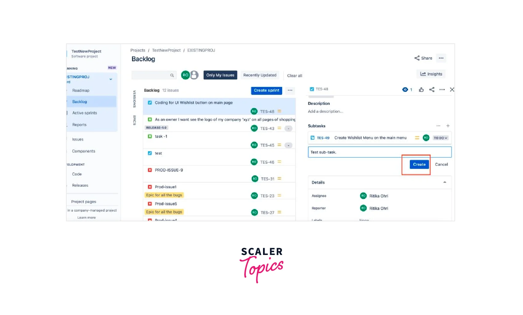Toggle the Only My Issues filter

(x=220, y=75)
